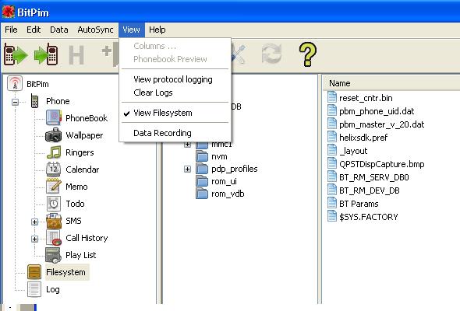Expand the pdp_profiles folder node

pyautogui.click(x=187, y=169)
